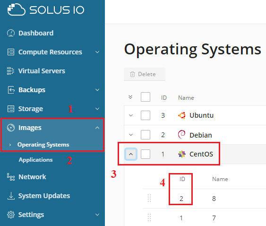Tick the Ubuntu row checkbox

click(146, 115)
